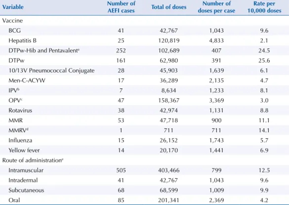Select the 'MMRV' row label
Viewport: 289px width, 205px height.
(x=18, y=130)
